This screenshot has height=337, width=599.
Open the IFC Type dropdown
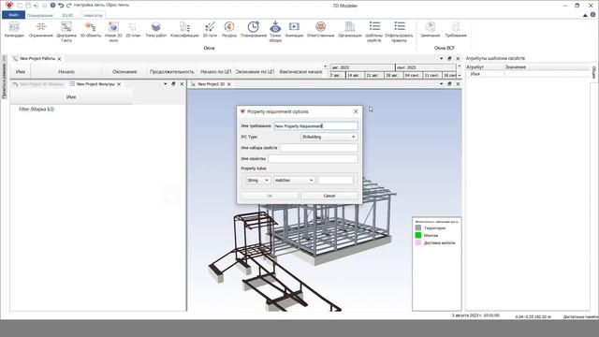coord(329,137)
